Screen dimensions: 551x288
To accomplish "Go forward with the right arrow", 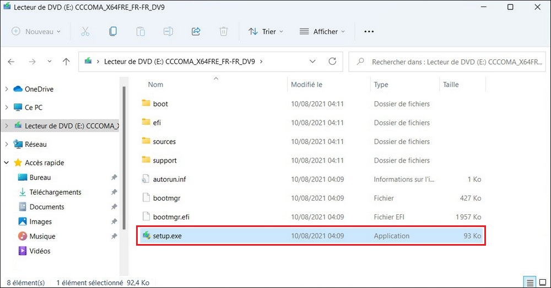I will pyautogui.click(x=33, y=62).
